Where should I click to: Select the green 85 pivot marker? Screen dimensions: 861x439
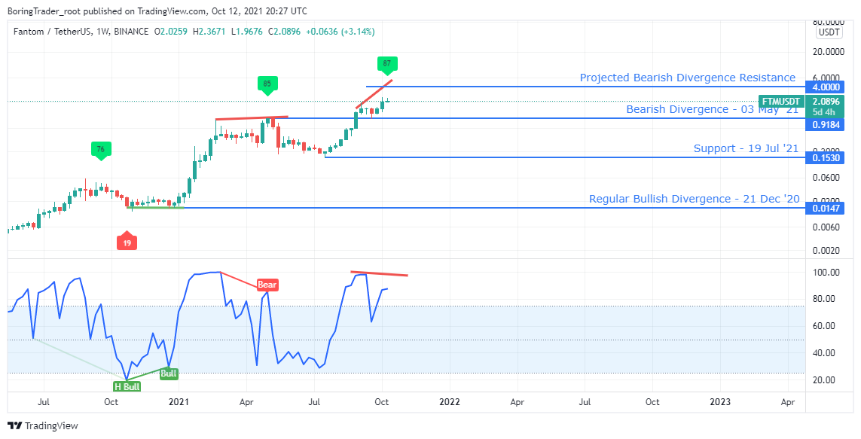(266, 84)
